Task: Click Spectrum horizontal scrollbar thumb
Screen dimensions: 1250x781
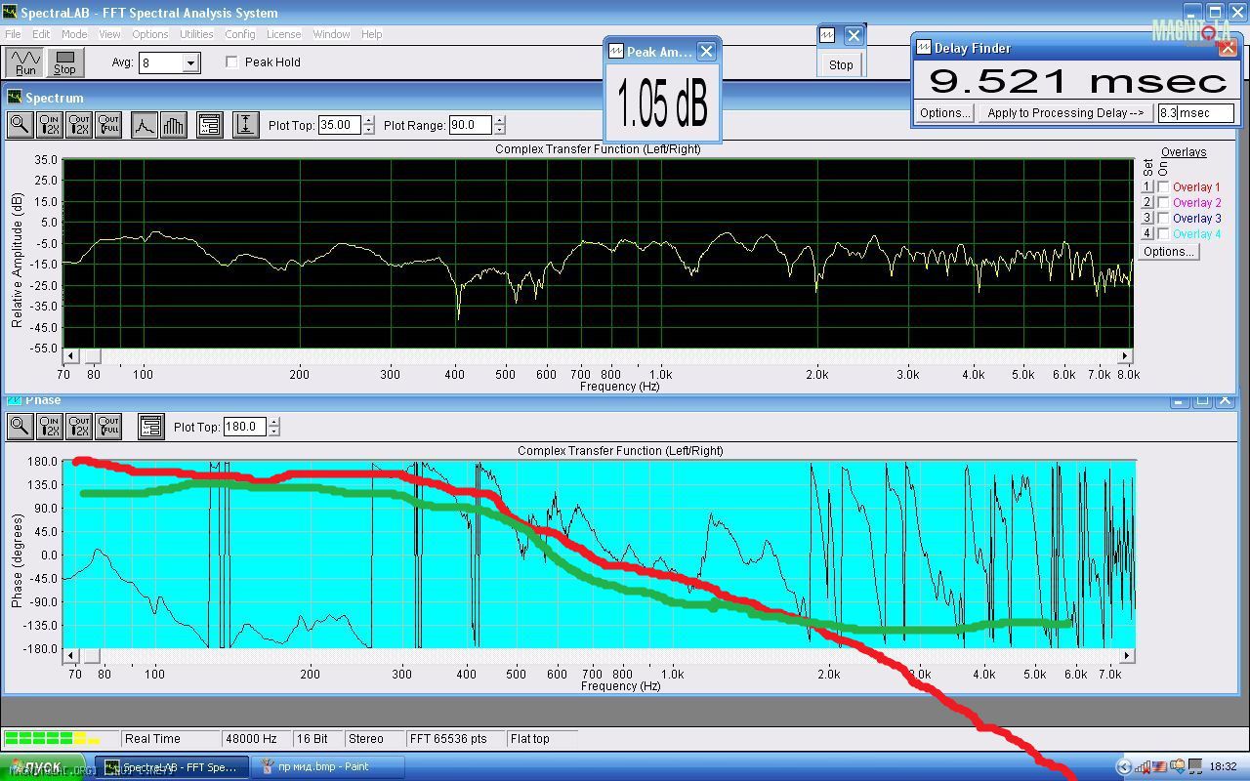Action: click(91, 356)
